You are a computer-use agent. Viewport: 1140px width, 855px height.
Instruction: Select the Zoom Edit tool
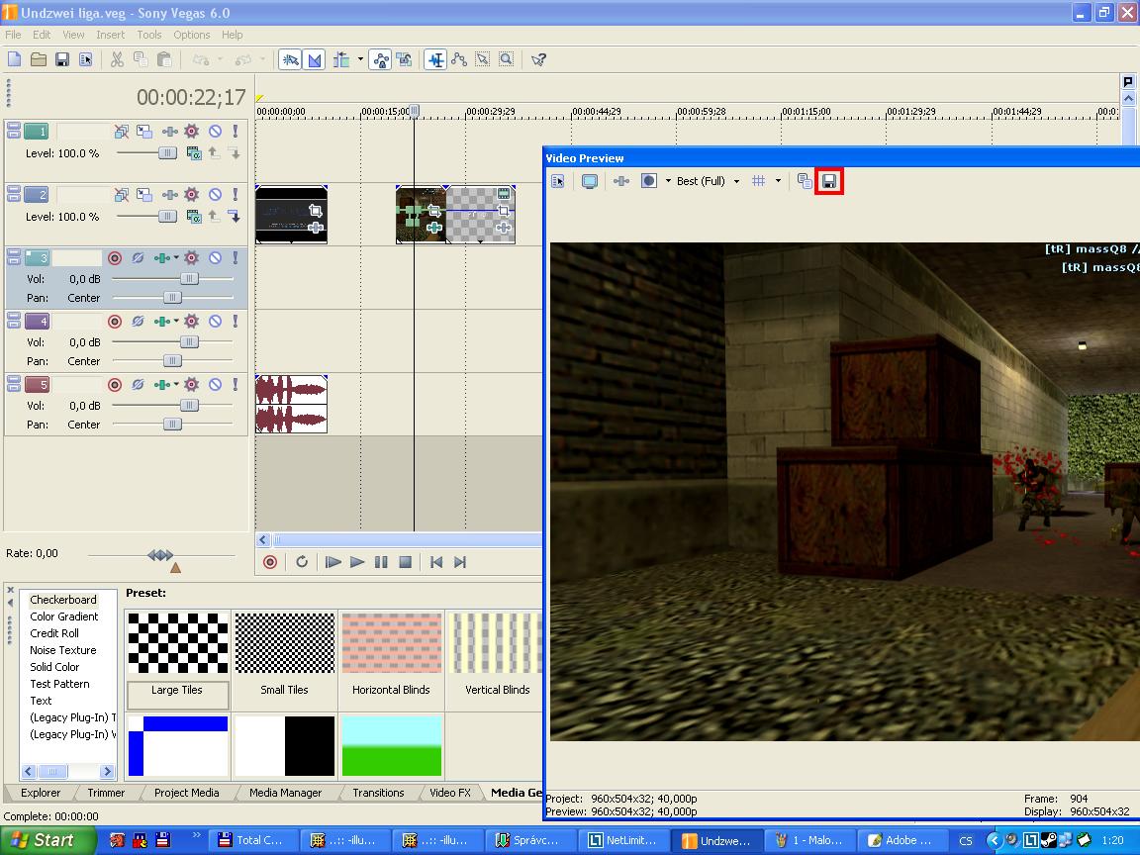[506, 59]
